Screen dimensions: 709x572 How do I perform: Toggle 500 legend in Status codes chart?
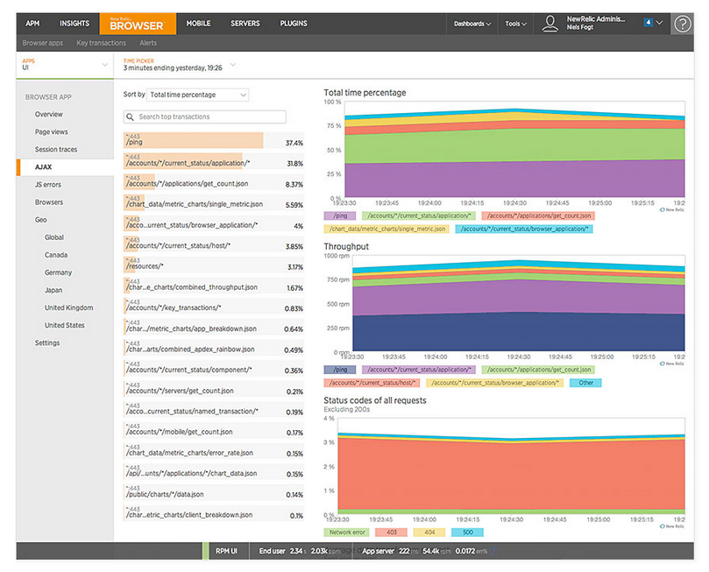tap(467, 533)
